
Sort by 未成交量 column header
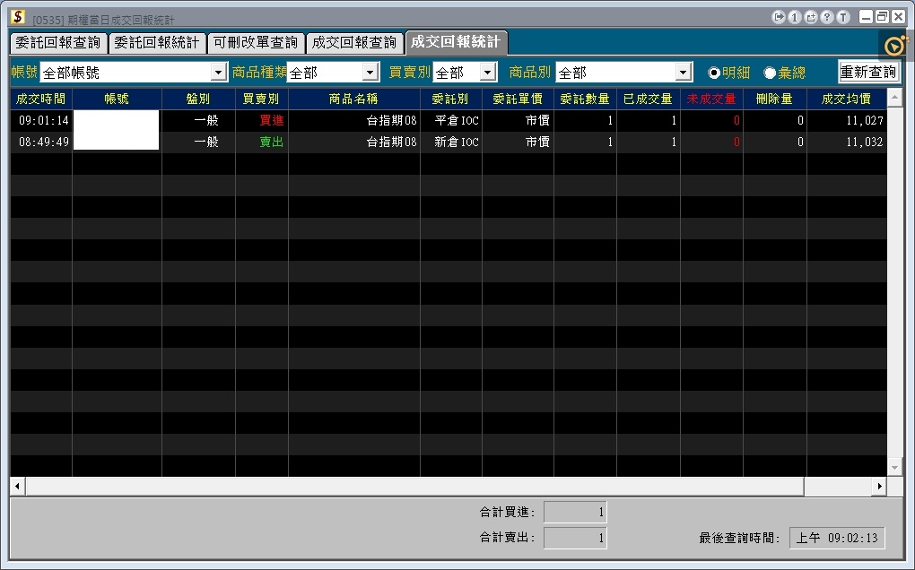(x=711, y=99)
